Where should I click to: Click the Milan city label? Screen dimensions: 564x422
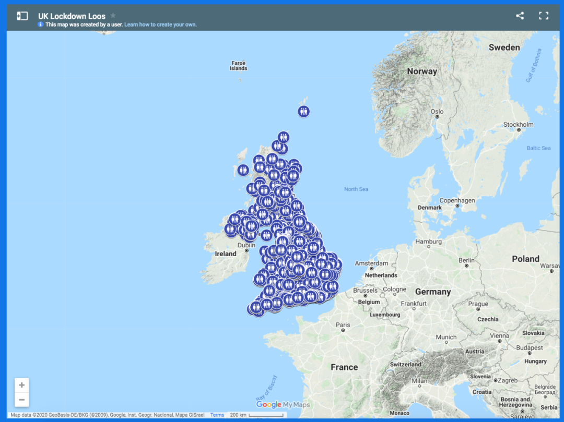(419, 381)
